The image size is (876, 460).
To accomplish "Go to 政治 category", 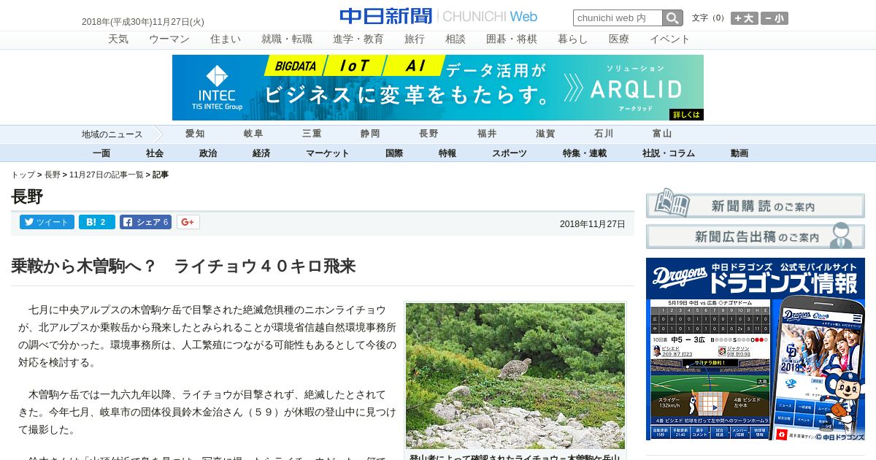I will tap(208, 153).
